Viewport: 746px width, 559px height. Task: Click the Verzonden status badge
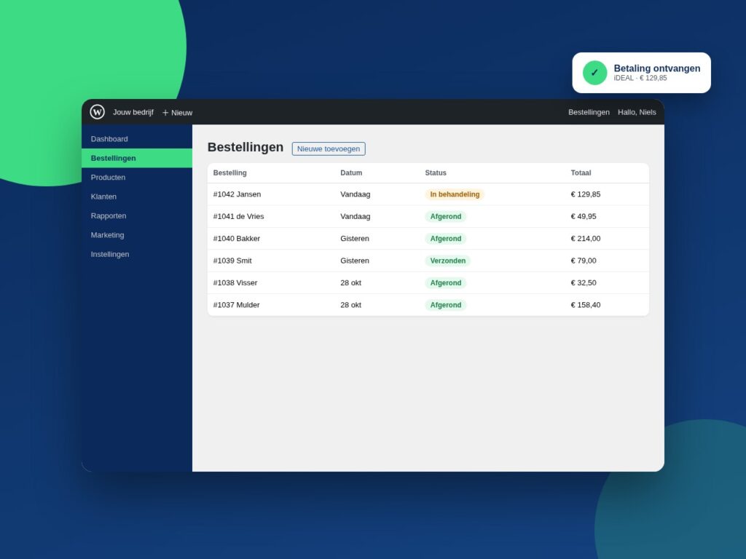point(448,261)
